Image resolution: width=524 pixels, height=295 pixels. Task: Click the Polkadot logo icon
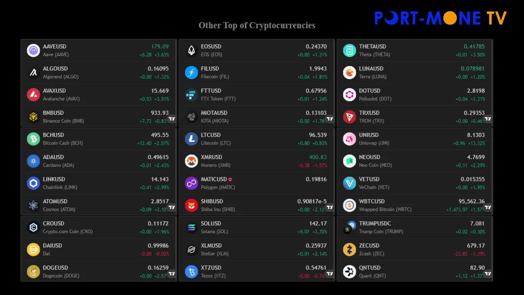[x=349, y=95]
